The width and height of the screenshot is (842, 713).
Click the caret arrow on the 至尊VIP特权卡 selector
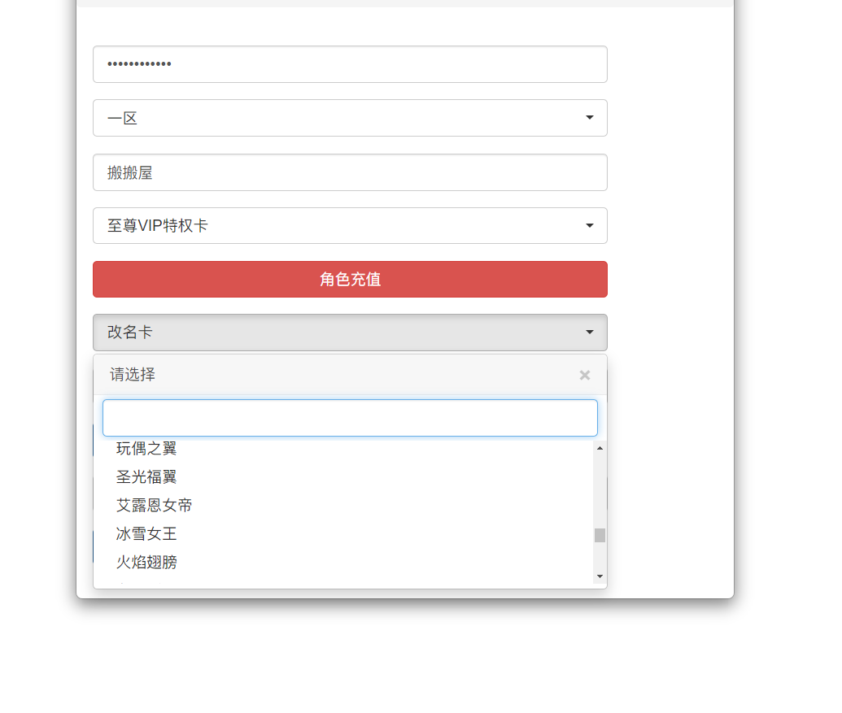(x=590, y=225)
